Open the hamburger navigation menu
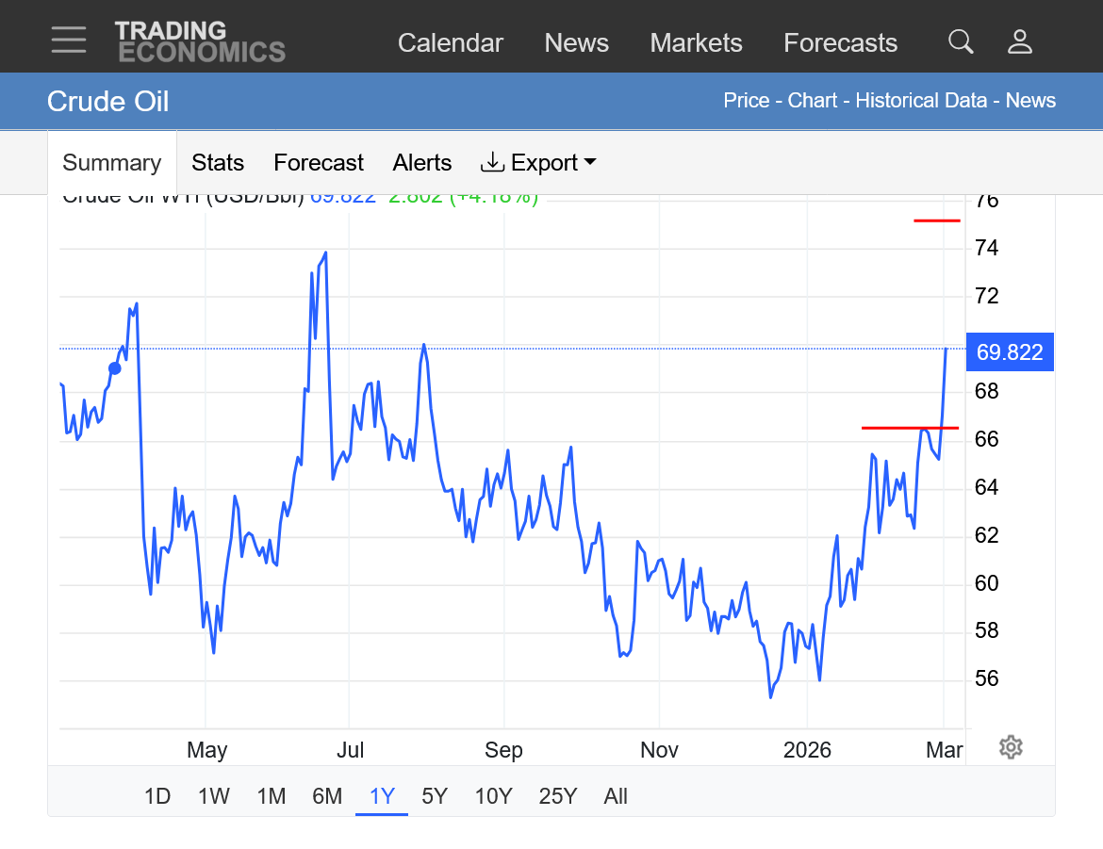 click(69, 41)
